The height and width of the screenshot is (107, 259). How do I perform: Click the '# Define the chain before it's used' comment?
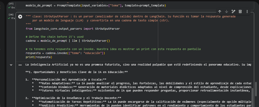tap(54, 37)
